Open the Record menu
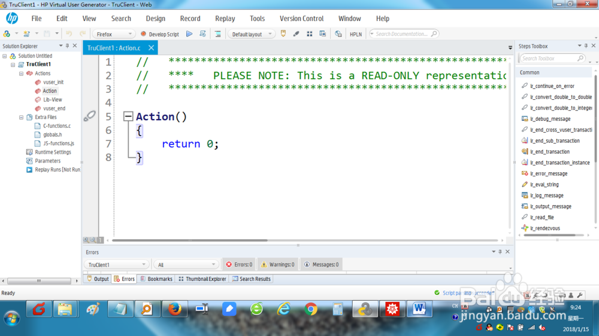Screen dimensions: 599x336 190,19
